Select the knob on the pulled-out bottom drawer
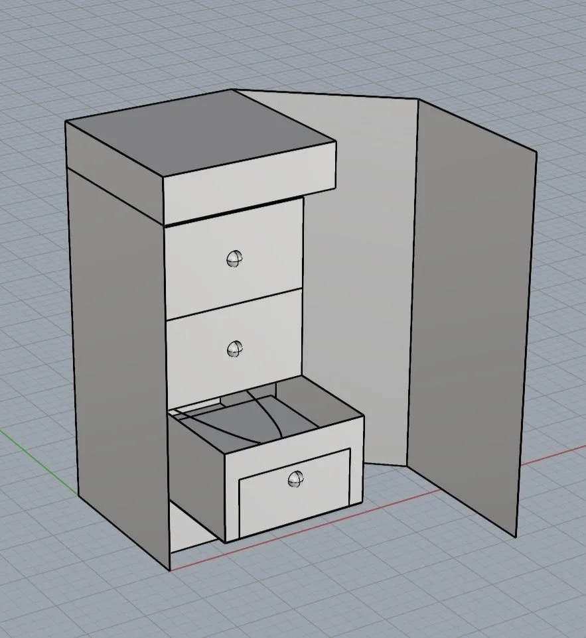 295,479
